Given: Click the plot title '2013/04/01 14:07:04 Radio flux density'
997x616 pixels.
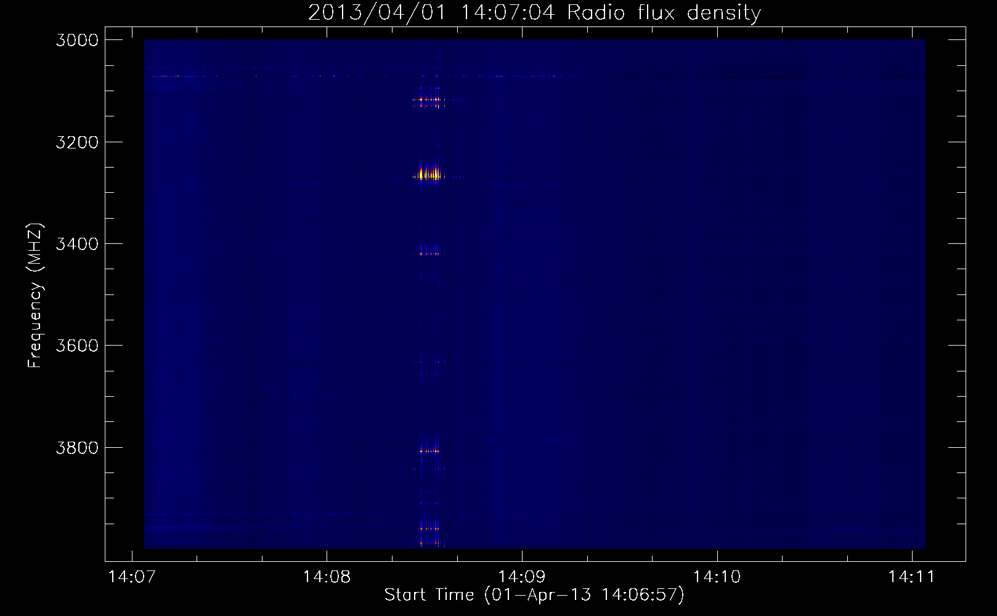Looking at the screenshot, I should click(534, 12).
